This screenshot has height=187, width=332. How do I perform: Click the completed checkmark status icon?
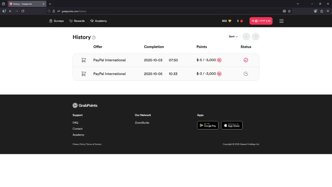[x=246, y=60]
